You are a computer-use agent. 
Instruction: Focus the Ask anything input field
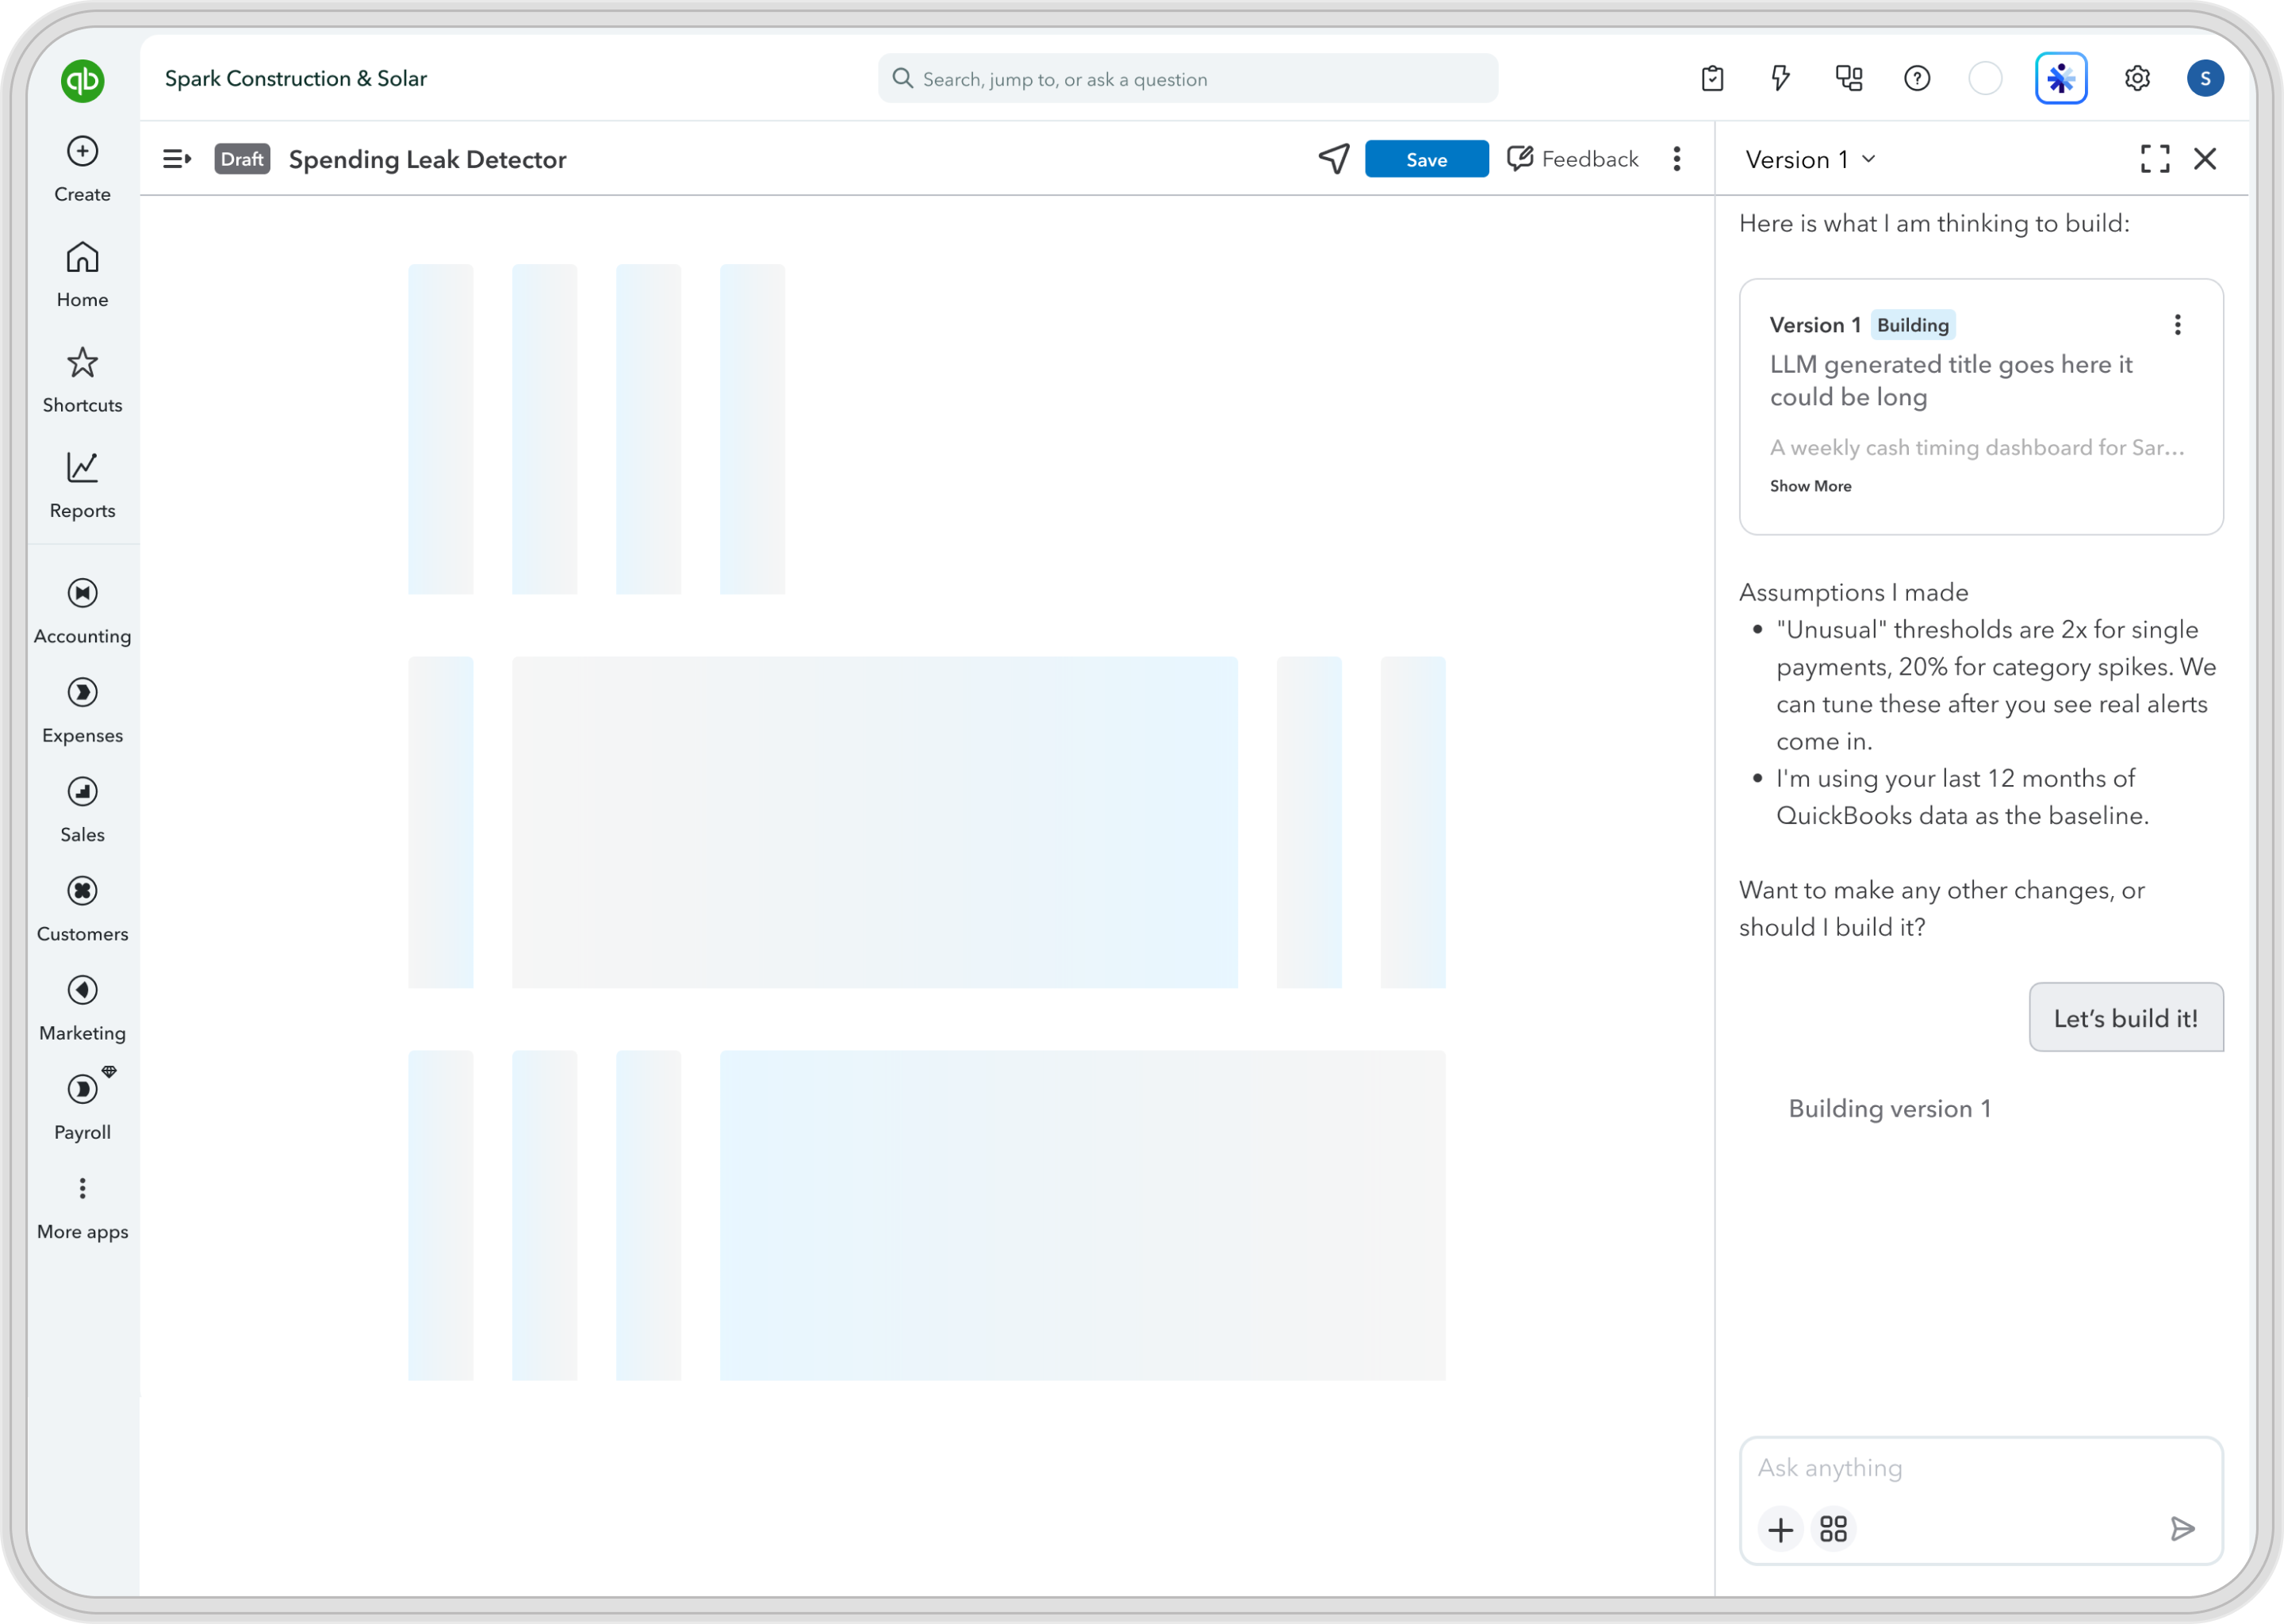pos(1980,1468)
